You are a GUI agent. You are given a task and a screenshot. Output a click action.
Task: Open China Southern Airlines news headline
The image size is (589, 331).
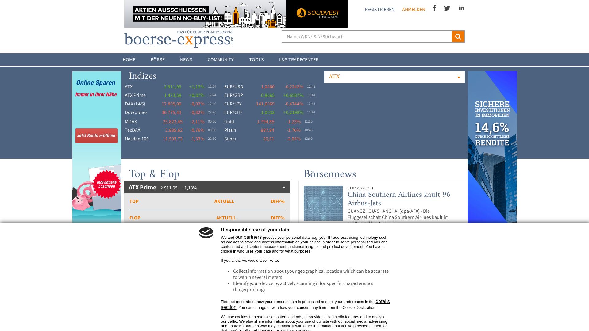click(x=399, y=199)
